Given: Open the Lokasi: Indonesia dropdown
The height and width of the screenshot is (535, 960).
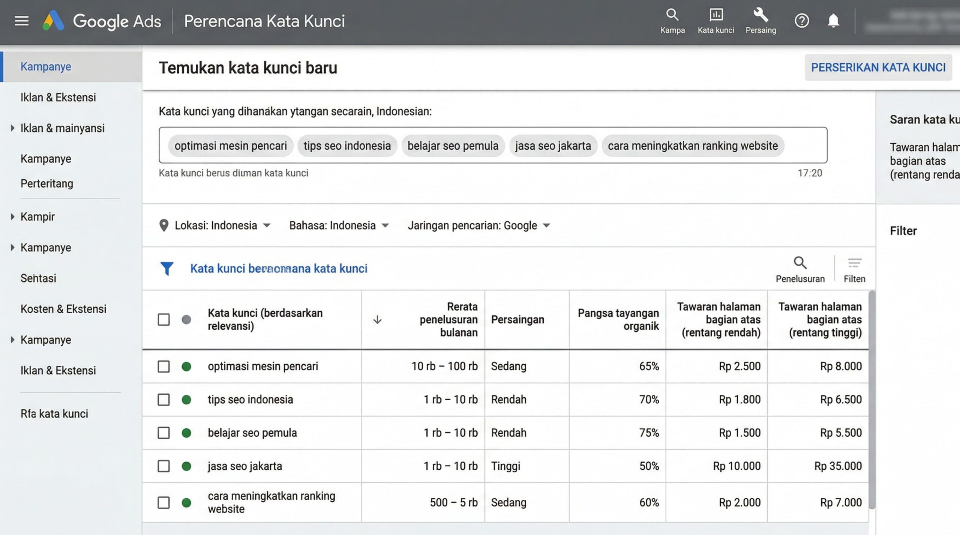Looking at the screenshot, I should [x=222, y=225].
